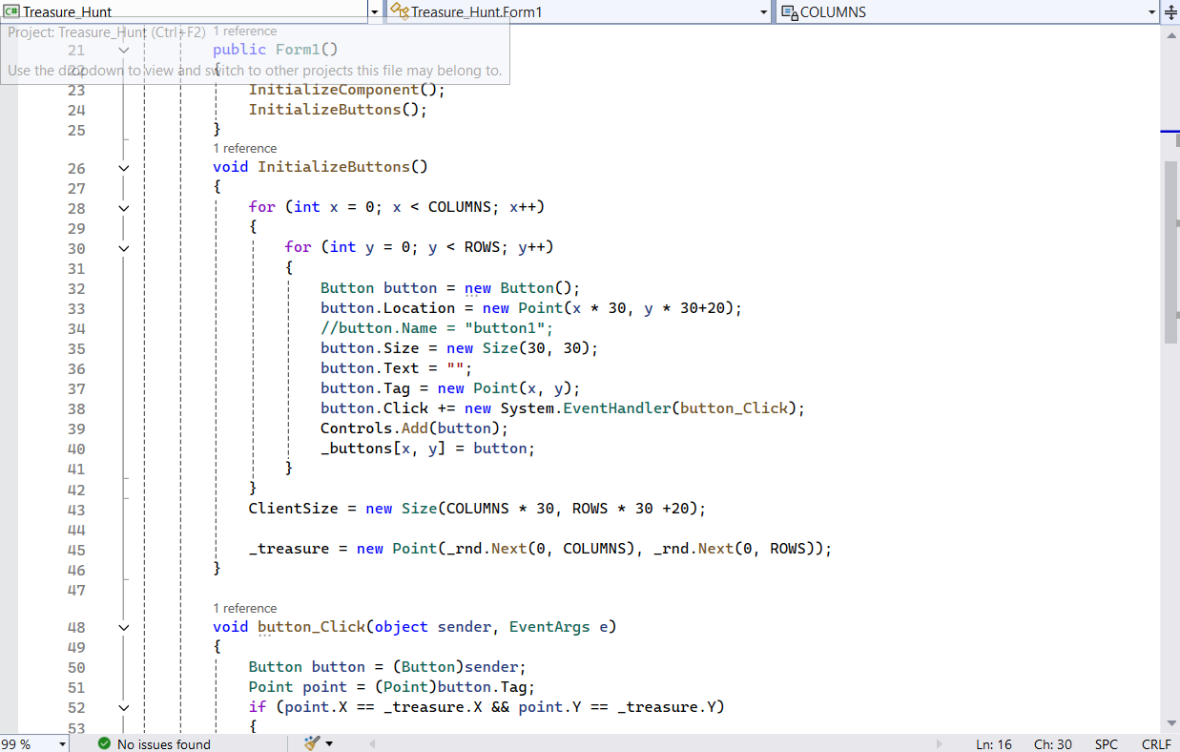Viewport: 1180px width, 752px height.
Task: Open the Treasure_Hunt.Form1 type dropdown
Action: click(x=764, y=12)
